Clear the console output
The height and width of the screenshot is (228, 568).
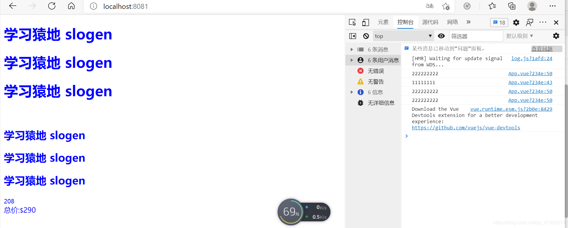(366, 36)
